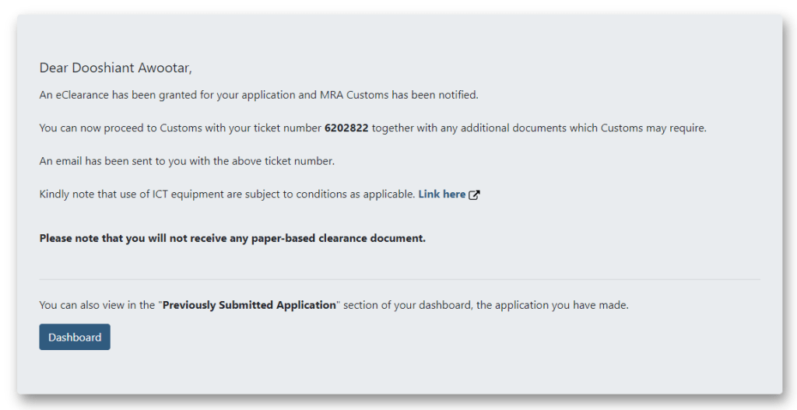Click the horizontal divider line
Screen dimensions: 797x410
(x=399, y=279)
